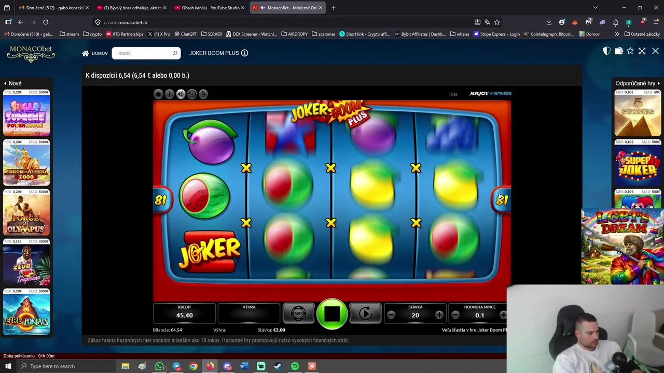This screenshot has height=373, width=664.
Task: Open the extensions puzzle icon
Action: 616,22
